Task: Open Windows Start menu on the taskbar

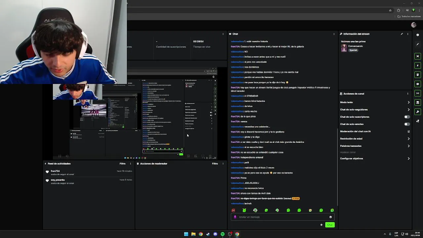Action: click(186, 234)
